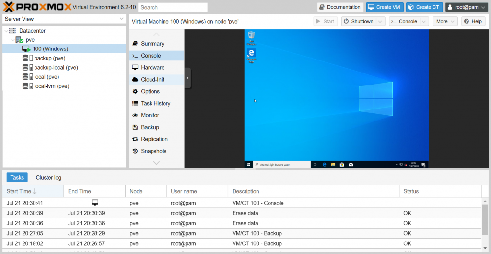
Task: Click the scroll-down chevron below Snapshots
Action: 156,163
